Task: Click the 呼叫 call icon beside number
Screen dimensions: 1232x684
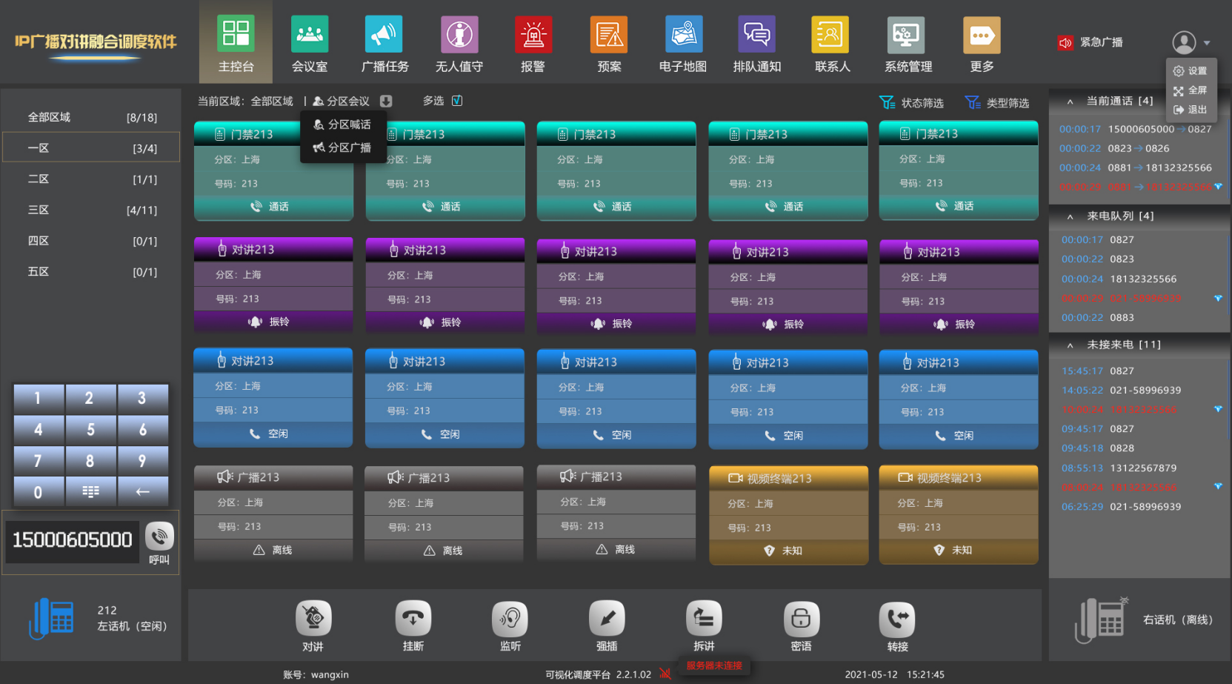Action: pyautogui.click(x=159, y=537)
